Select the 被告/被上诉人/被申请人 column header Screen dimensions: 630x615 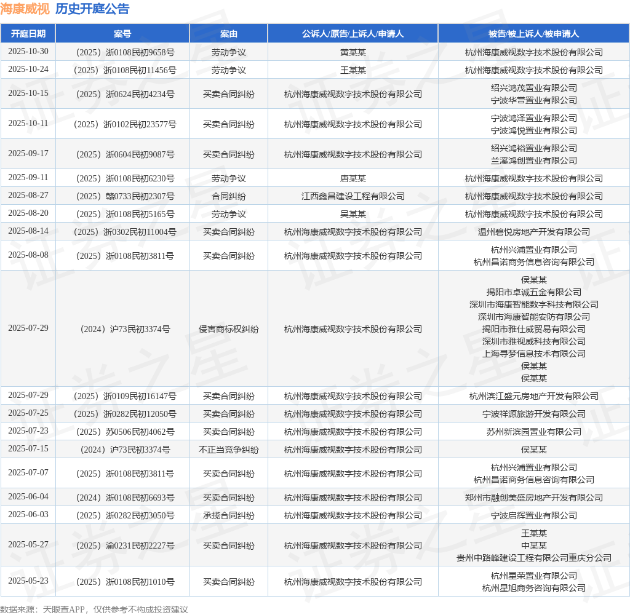point(533,34)
